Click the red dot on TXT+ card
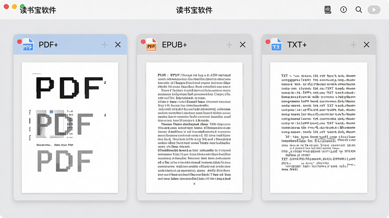Screen dimensions: 389x218 [268, 42]
